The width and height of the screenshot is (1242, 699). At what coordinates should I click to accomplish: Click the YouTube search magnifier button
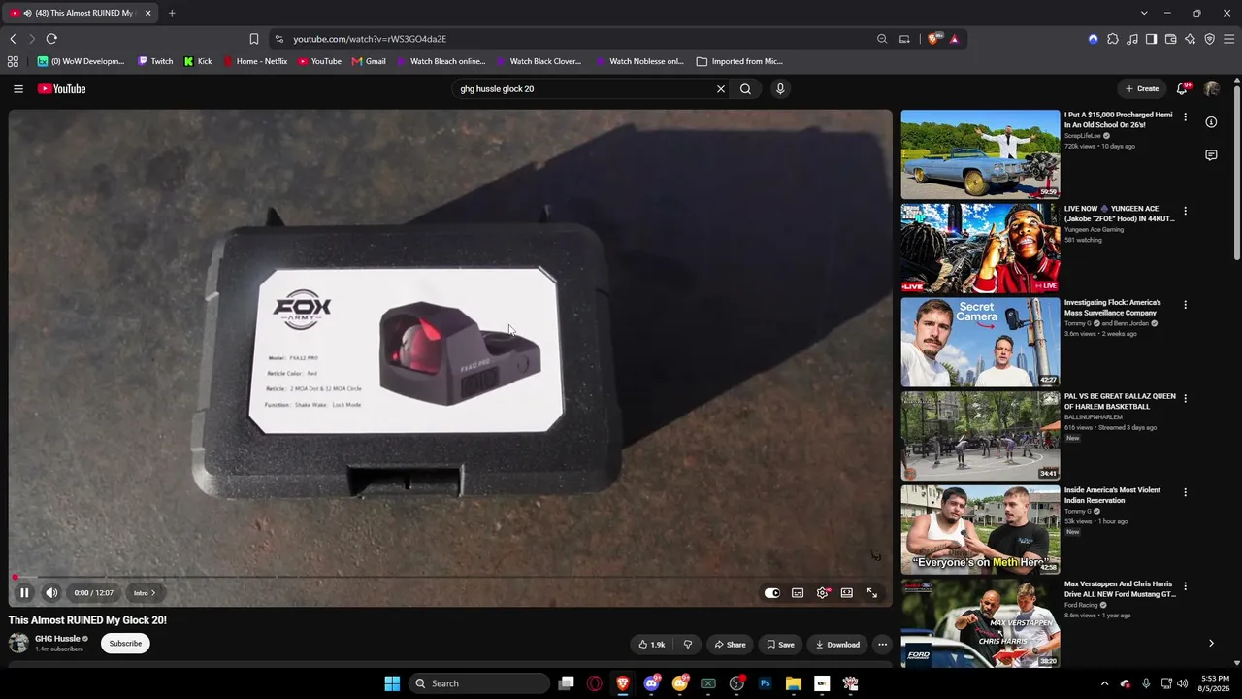coord(745,88)
